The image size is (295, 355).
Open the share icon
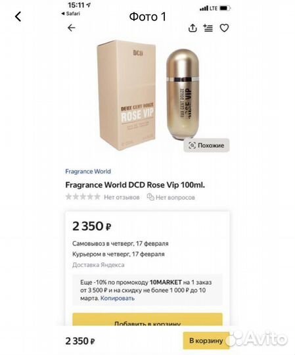(x=193, y=28)
